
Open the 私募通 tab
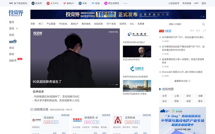click(x=141, y=24)
